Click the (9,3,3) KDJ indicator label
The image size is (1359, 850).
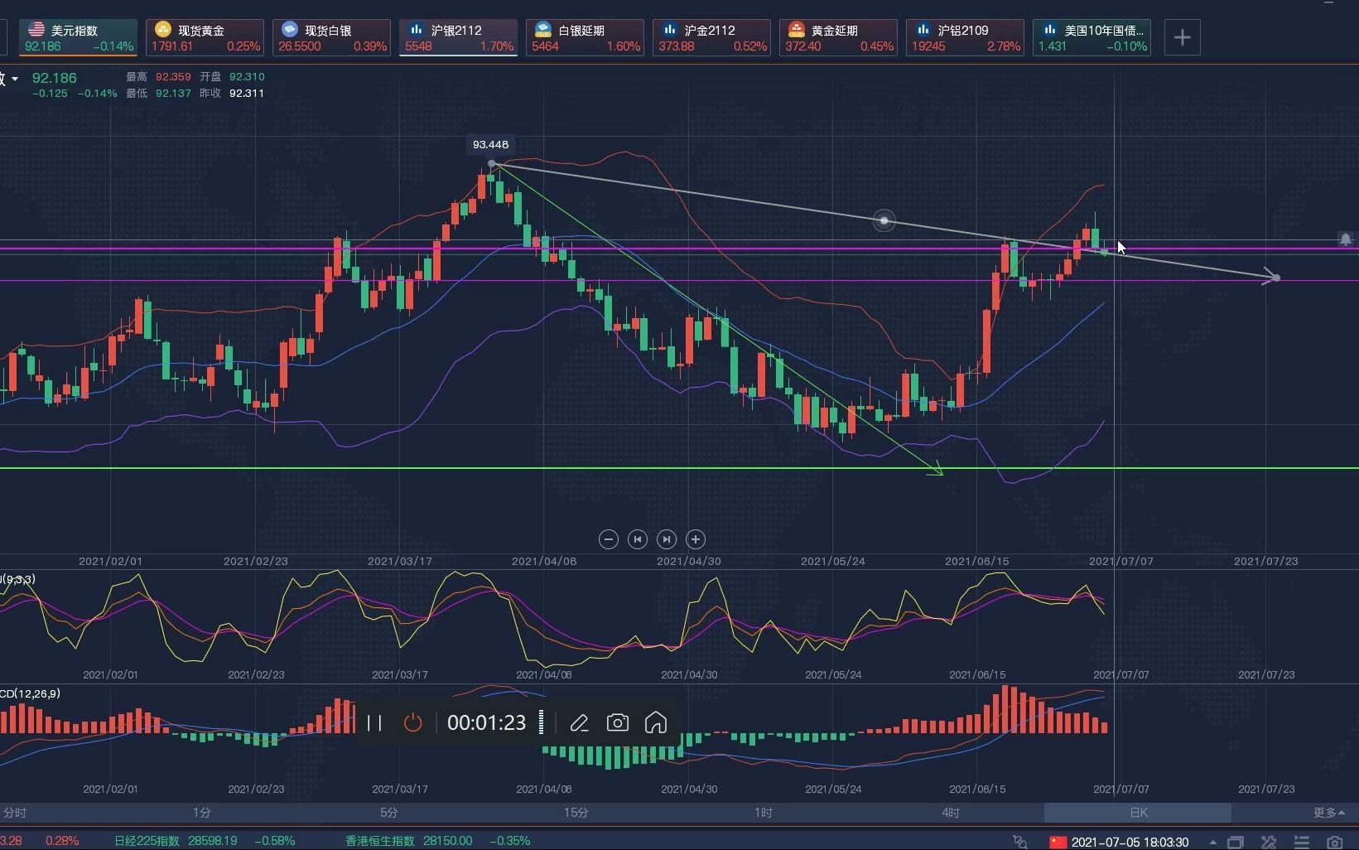click(17, 579)
